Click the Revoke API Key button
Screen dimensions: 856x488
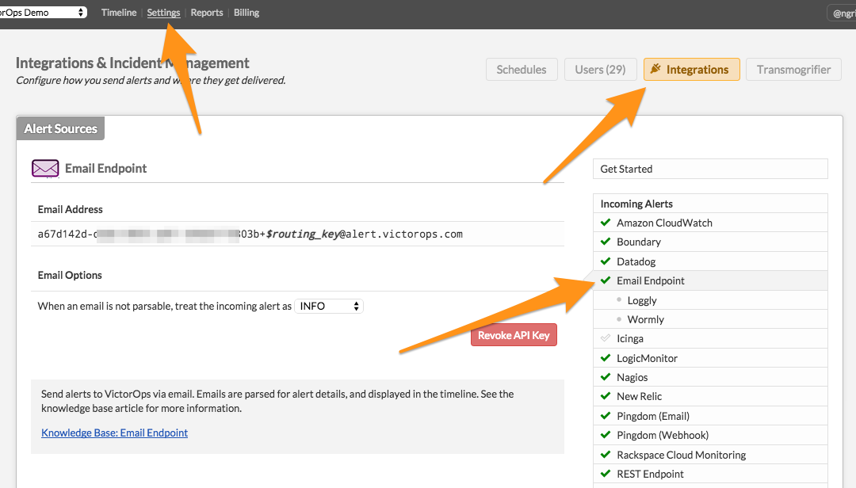[514, 335]
